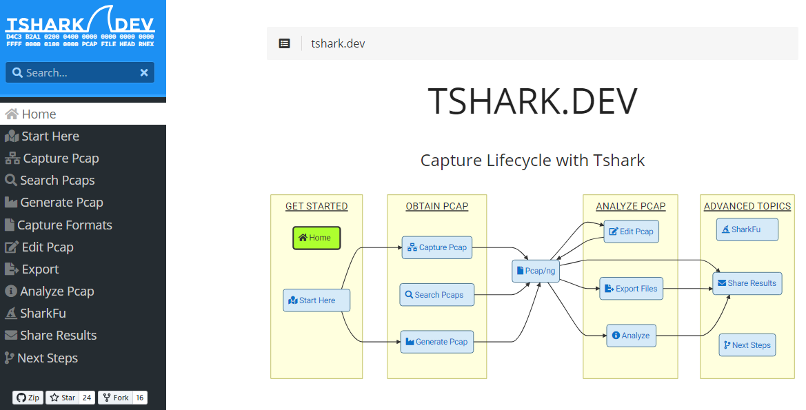
Task: Select SharkFu in sidebar menu
Action: (83, 314)
